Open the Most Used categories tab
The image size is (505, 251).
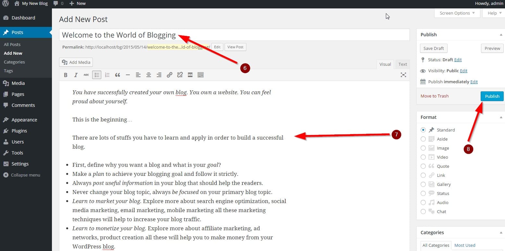point(465,245)
